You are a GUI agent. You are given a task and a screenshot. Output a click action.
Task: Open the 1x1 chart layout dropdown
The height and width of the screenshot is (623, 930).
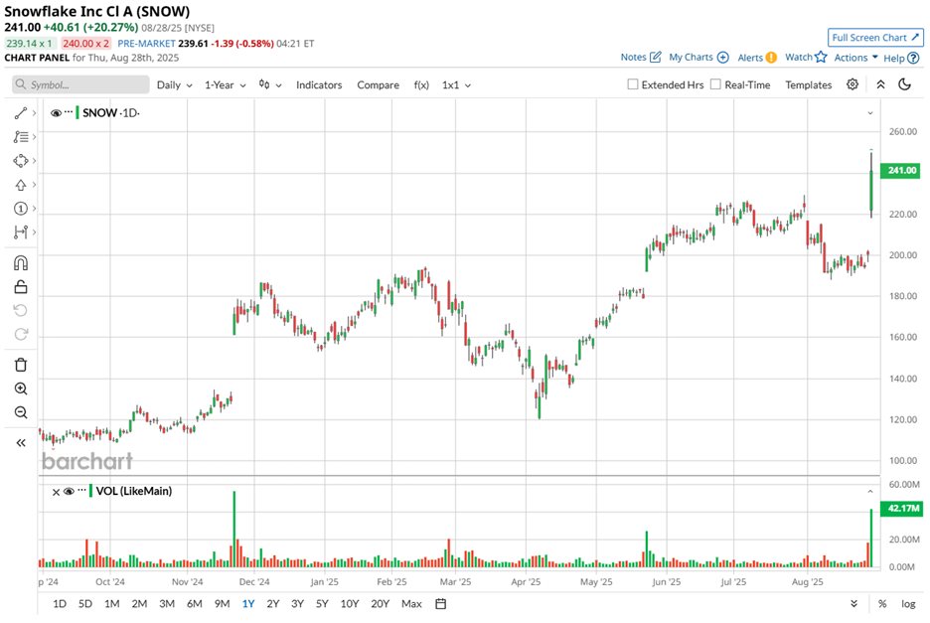(x=457, y=84)
